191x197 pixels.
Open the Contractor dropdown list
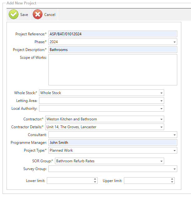point(161,119)
